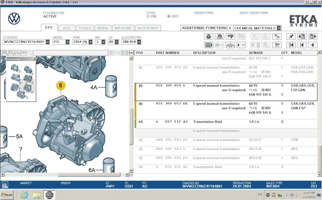
Task: Click the split-arrow resize icon
Action: coord(130,53)
